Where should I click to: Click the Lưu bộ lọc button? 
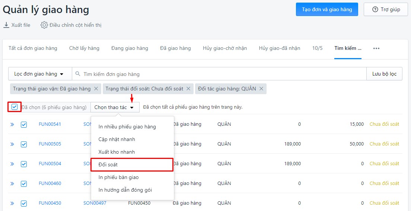pyautogui.click(x=384, y=74)
